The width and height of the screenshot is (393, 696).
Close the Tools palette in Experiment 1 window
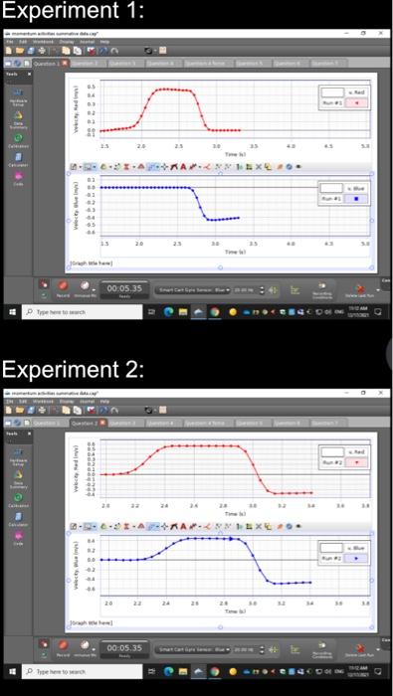[x=29, y=74]
